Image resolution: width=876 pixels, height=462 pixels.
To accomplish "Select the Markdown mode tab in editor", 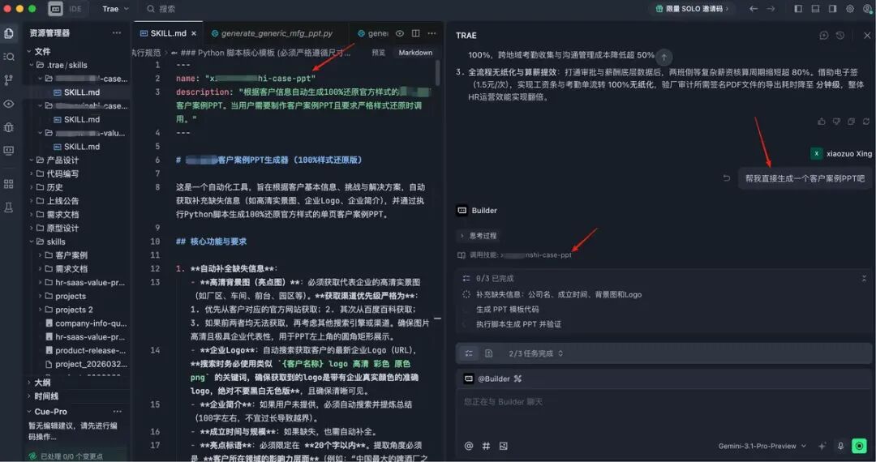I will pos(415,53).
